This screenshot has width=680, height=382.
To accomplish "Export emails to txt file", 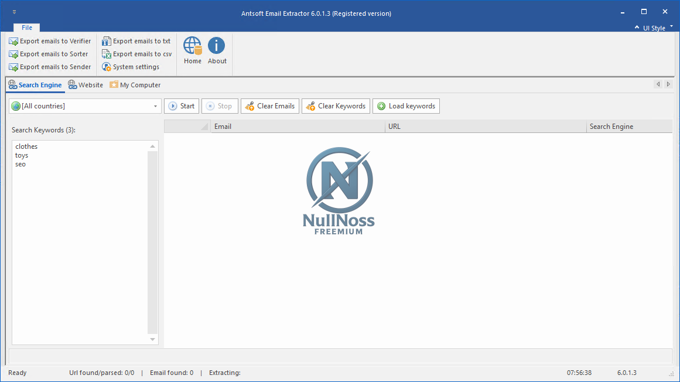I will [136, 41].
